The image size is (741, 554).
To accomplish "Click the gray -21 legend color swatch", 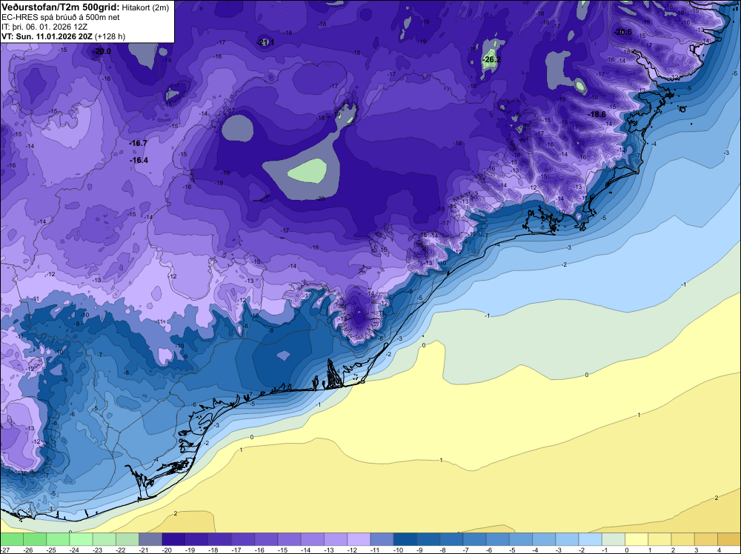I will (150, 539).
